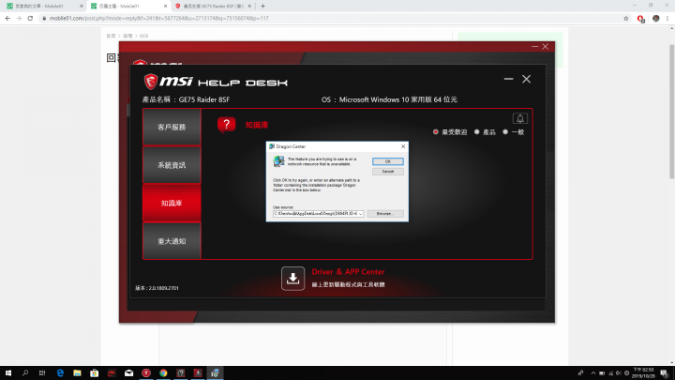Viewport: 675px width, 380px height.
Task: Switch to the GE75 Raider 8SF browser tab
Action: (x=213, y=6)
